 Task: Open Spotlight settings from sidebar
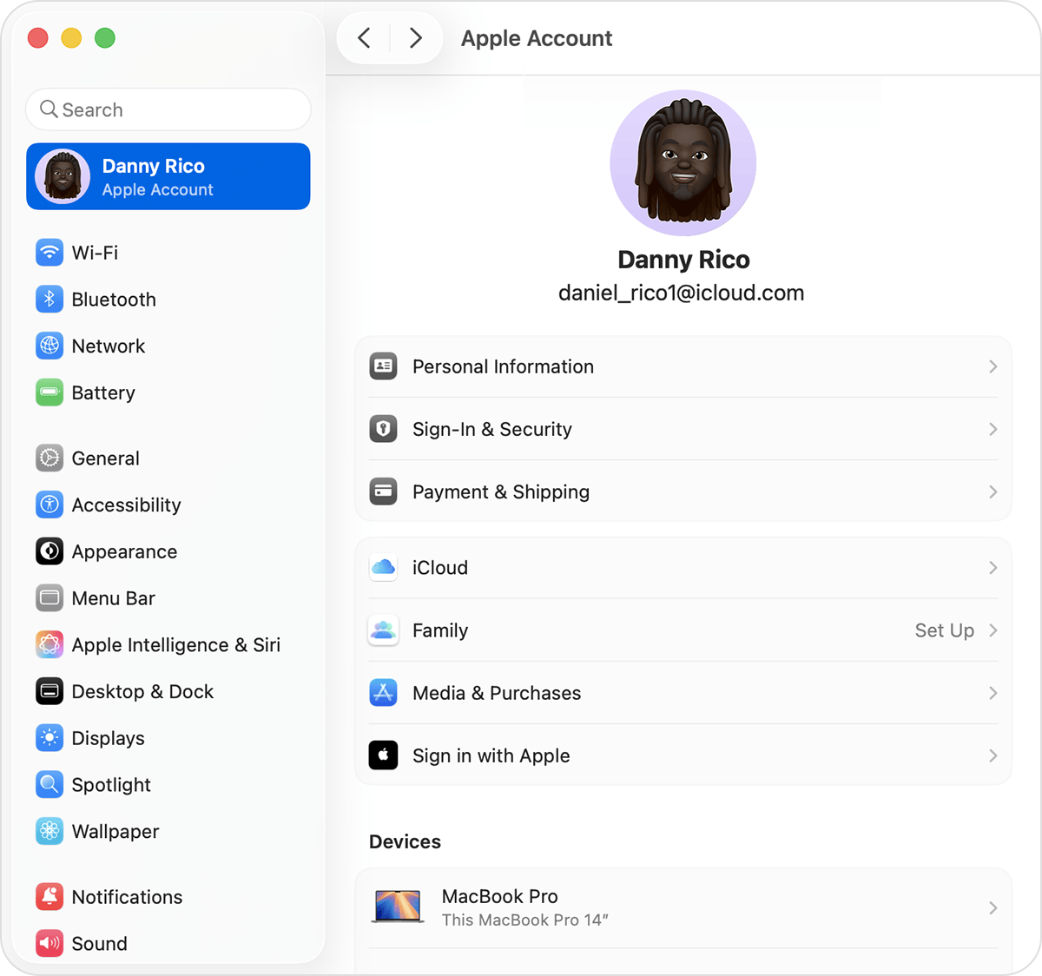point(49,784)
